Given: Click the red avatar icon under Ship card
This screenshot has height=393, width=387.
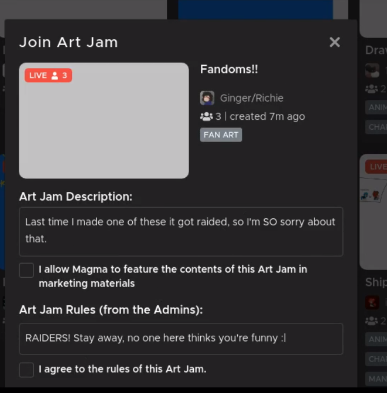Looking at the screenshot, I should 372,302.
